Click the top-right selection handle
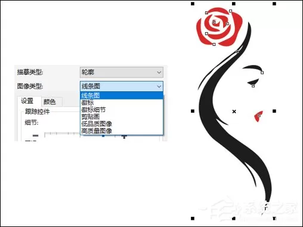 click(274, 4)
